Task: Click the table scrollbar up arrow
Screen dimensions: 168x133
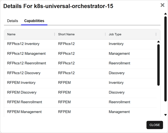Action: (x=158, y=42)
